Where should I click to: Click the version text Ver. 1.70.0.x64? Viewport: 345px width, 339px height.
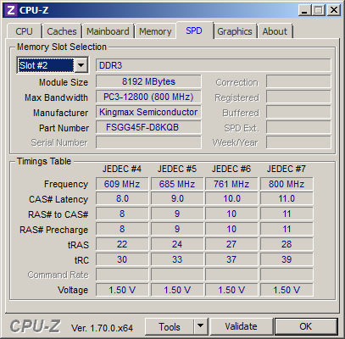coord(102,328)
